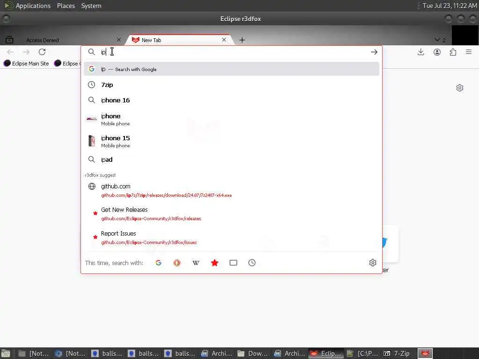Screen dimensions: 479x359
Task: Close the Access Denied tab
Action: click(x=119, y=40)
